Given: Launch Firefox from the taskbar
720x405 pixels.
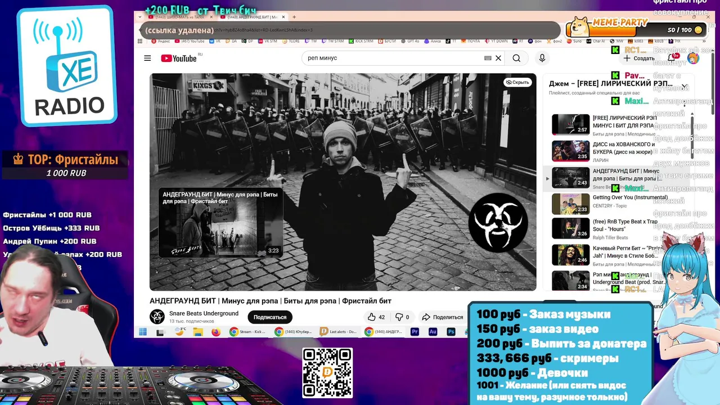Looking at the screenshot, I should click(x=216, y=332).
